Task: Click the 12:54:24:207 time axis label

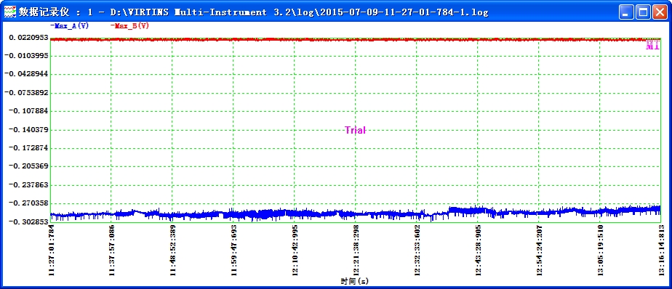Action: 539,250
